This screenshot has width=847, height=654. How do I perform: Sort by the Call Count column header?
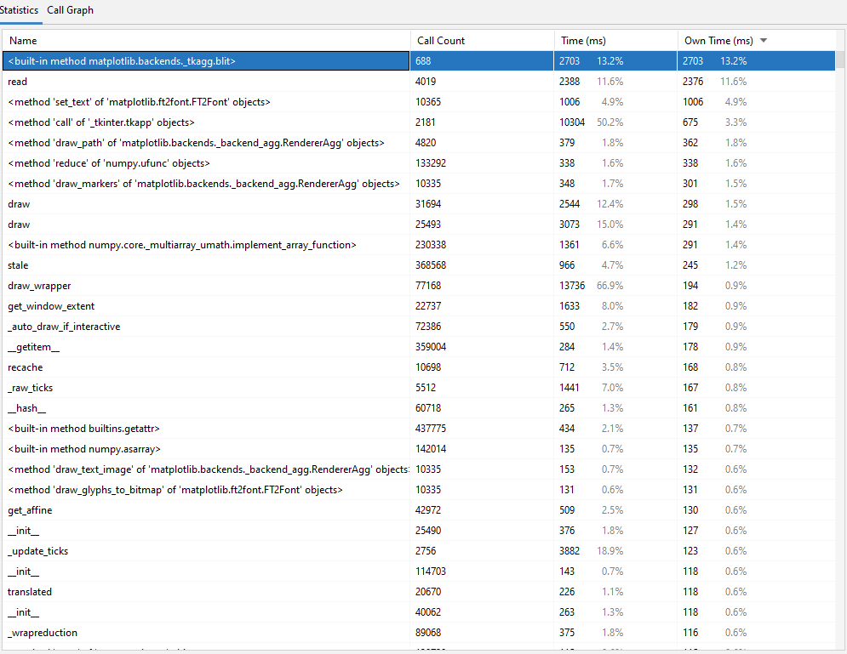(482, 41)
